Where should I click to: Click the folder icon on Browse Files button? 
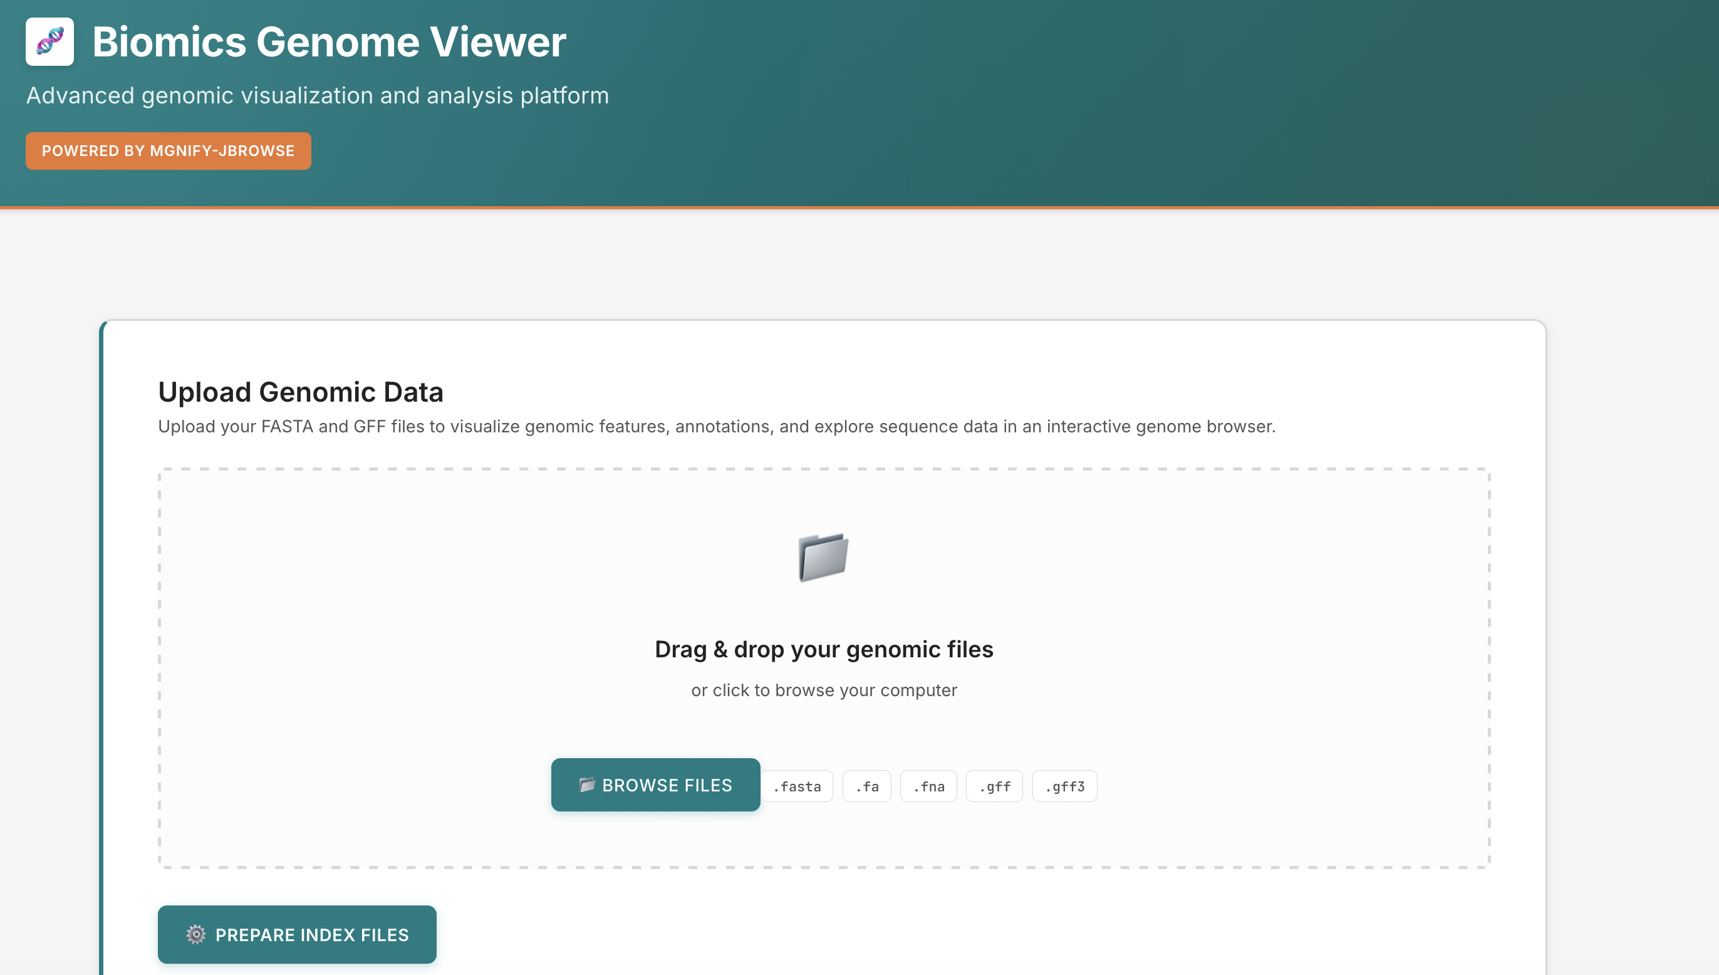586,785
